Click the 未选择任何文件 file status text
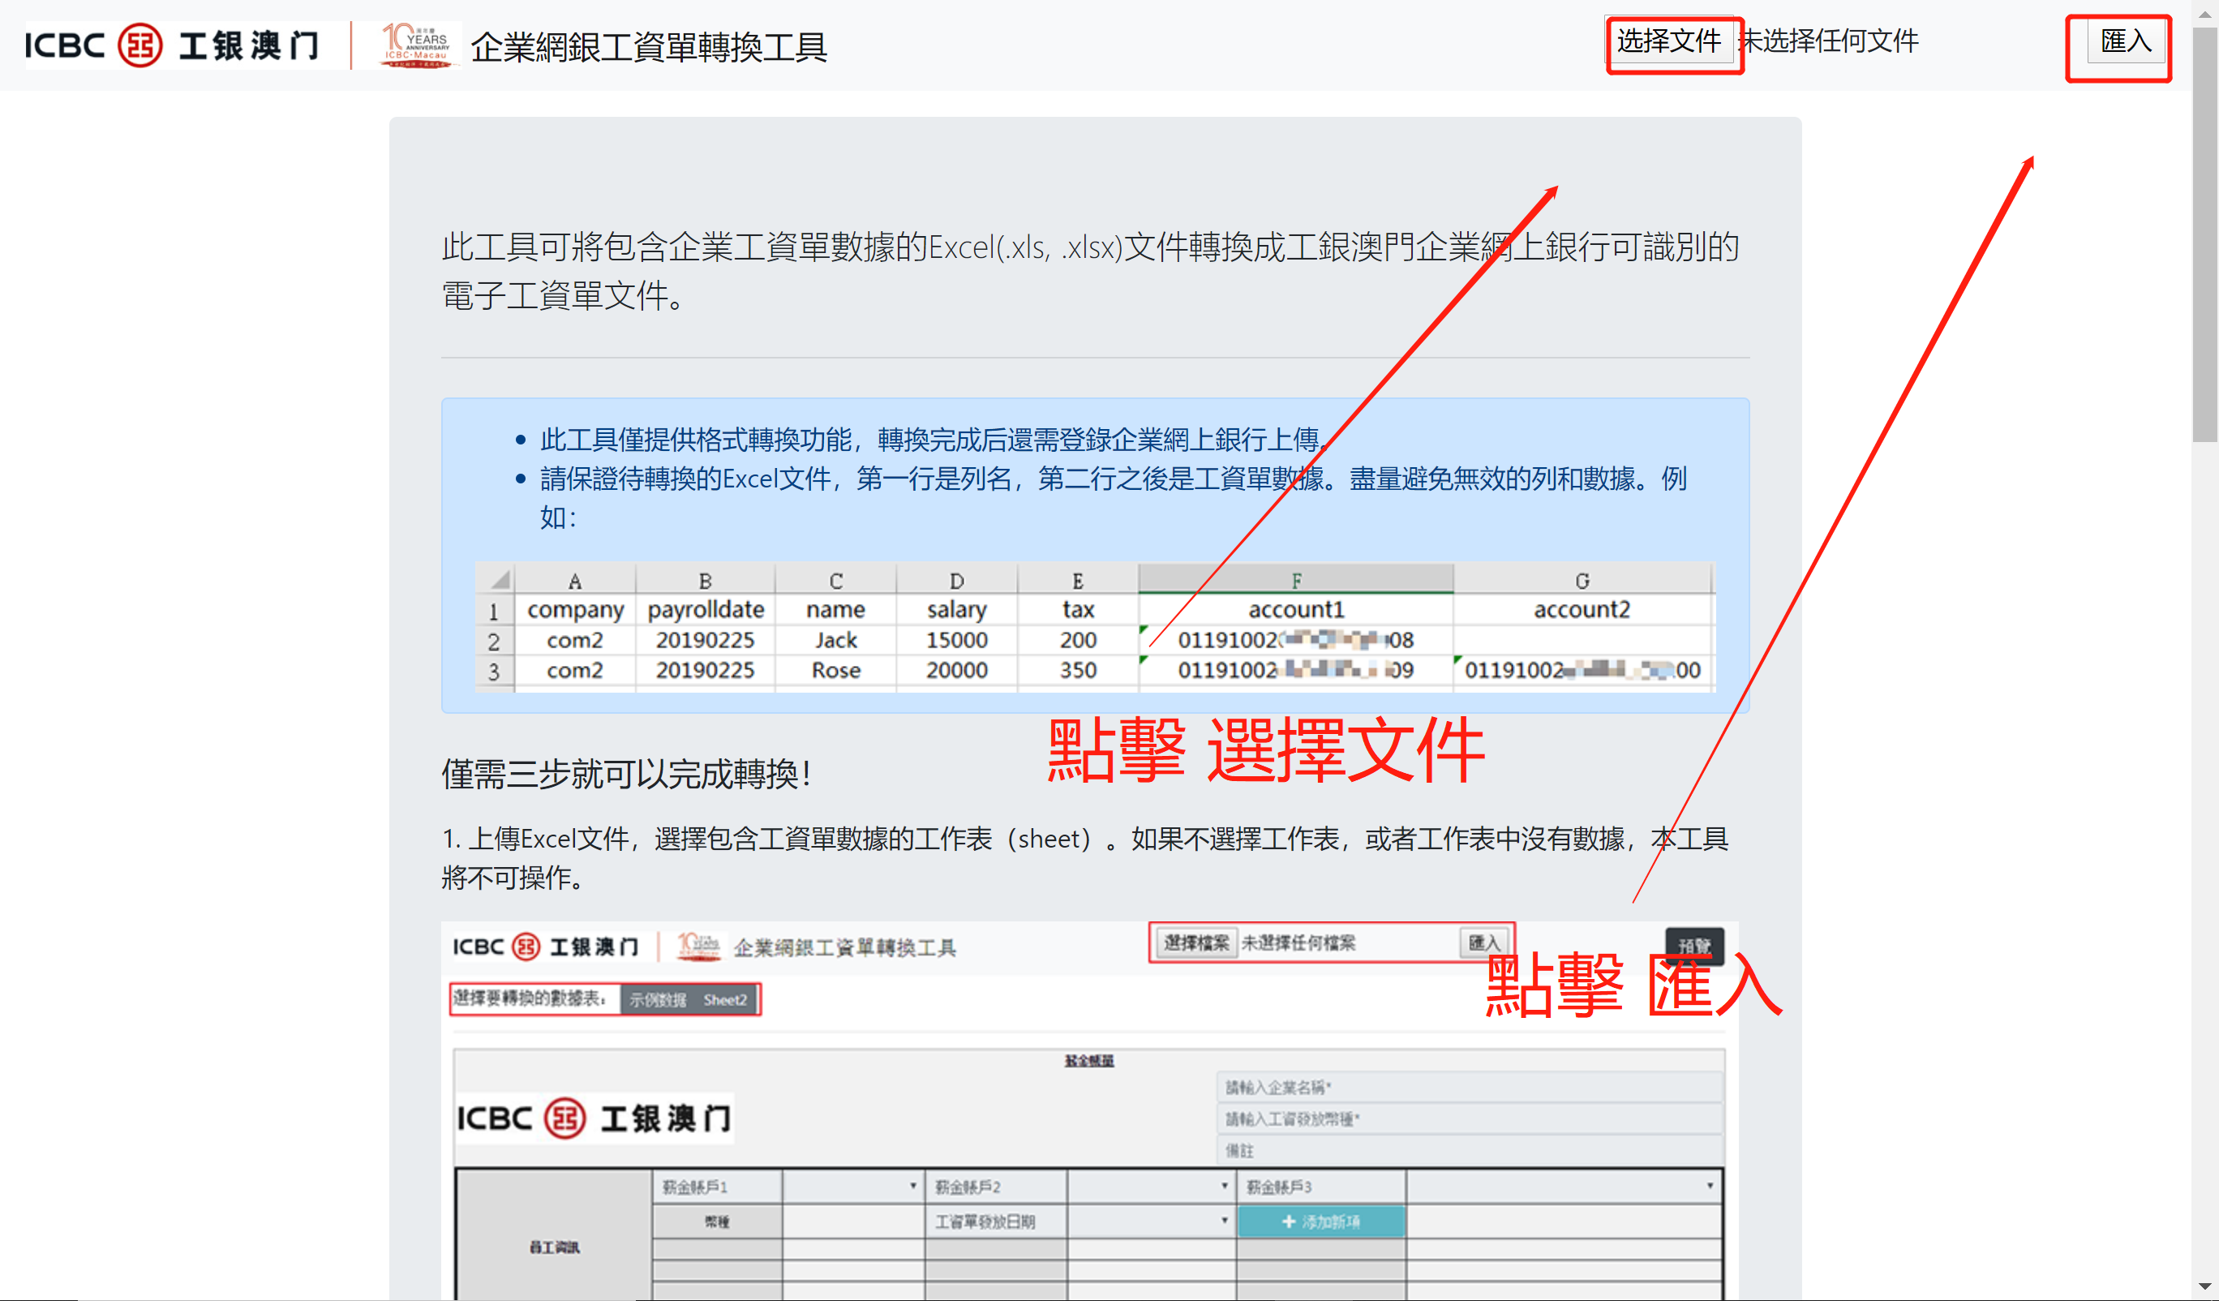Screen dimensions: 2219x1301 coord(1829,41)
